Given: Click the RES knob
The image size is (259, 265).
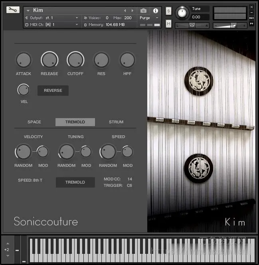Looking at the screenshot, I should click(101, 60).
